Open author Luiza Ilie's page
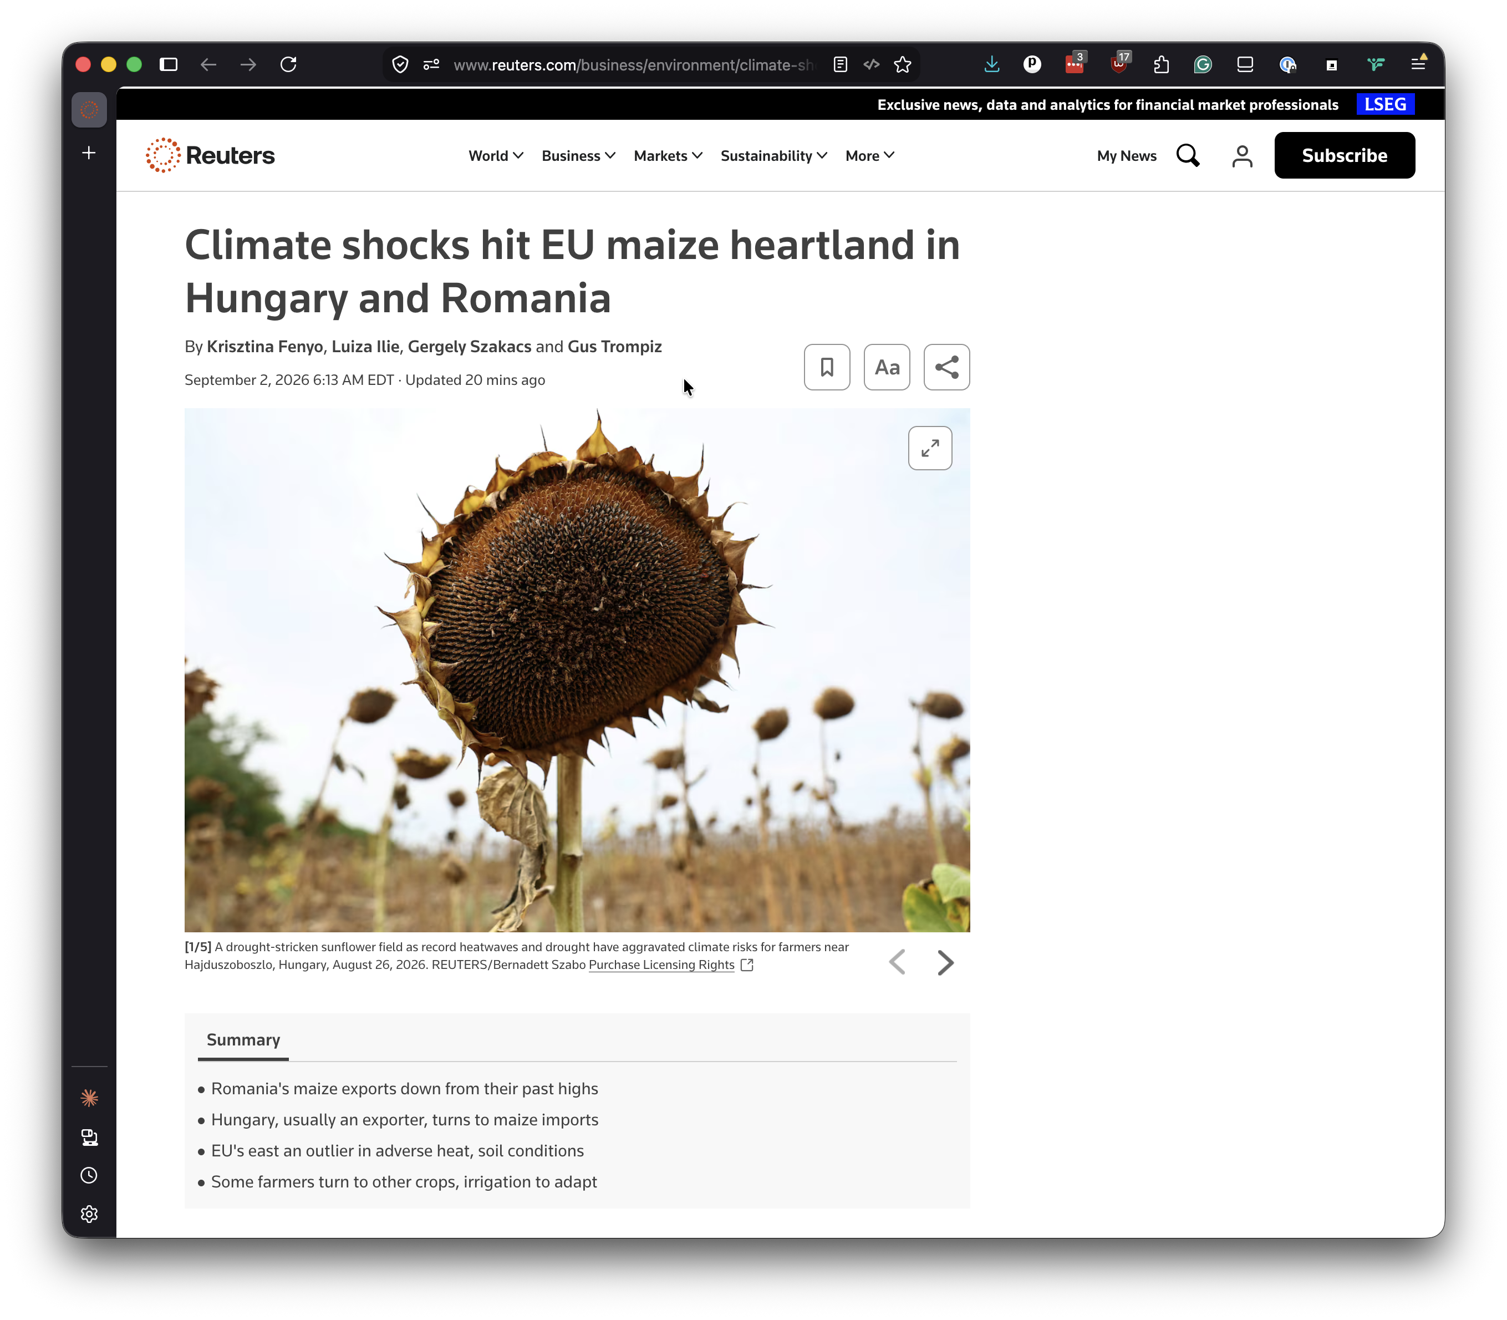Screen dimensions: 1507x1320 [365, 346]
